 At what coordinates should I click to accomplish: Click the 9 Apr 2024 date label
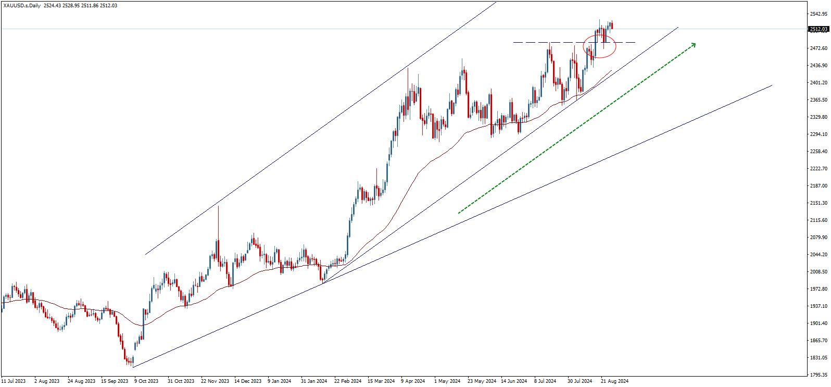coord(413,381)
